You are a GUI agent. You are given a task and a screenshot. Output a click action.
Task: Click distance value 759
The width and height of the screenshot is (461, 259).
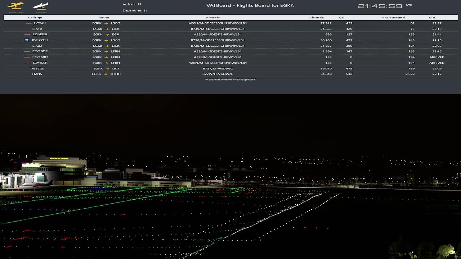coord(412,68)
